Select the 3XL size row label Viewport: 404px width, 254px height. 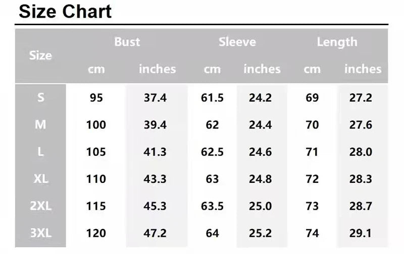click(41, 233)
